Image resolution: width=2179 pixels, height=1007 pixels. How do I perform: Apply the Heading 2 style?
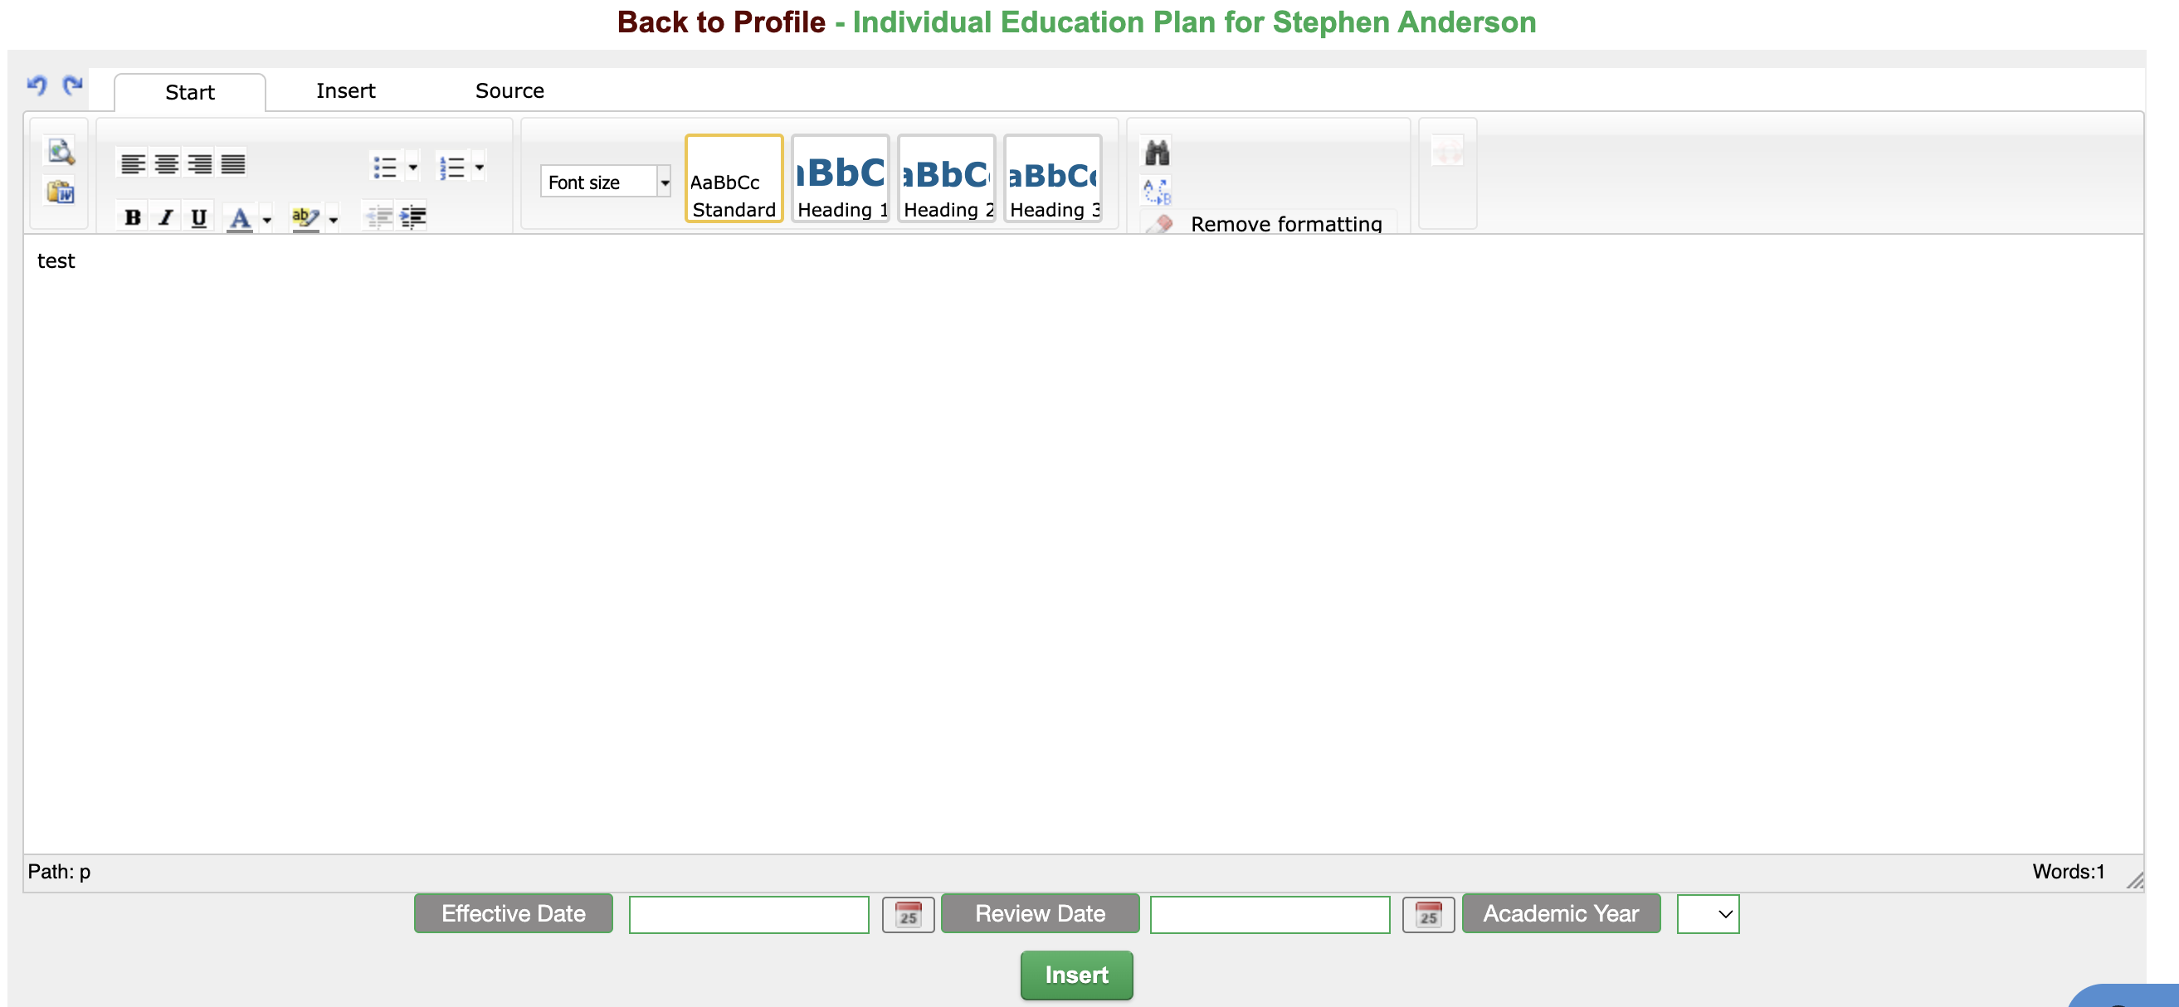947,178
